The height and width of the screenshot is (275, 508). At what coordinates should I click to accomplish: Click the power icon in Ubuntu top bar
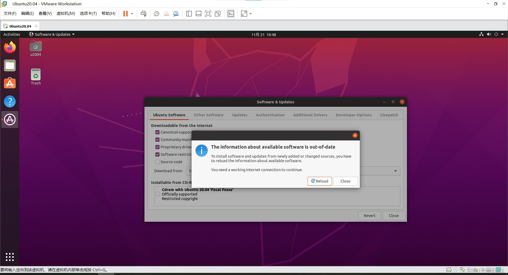click(x=496, y=34)
